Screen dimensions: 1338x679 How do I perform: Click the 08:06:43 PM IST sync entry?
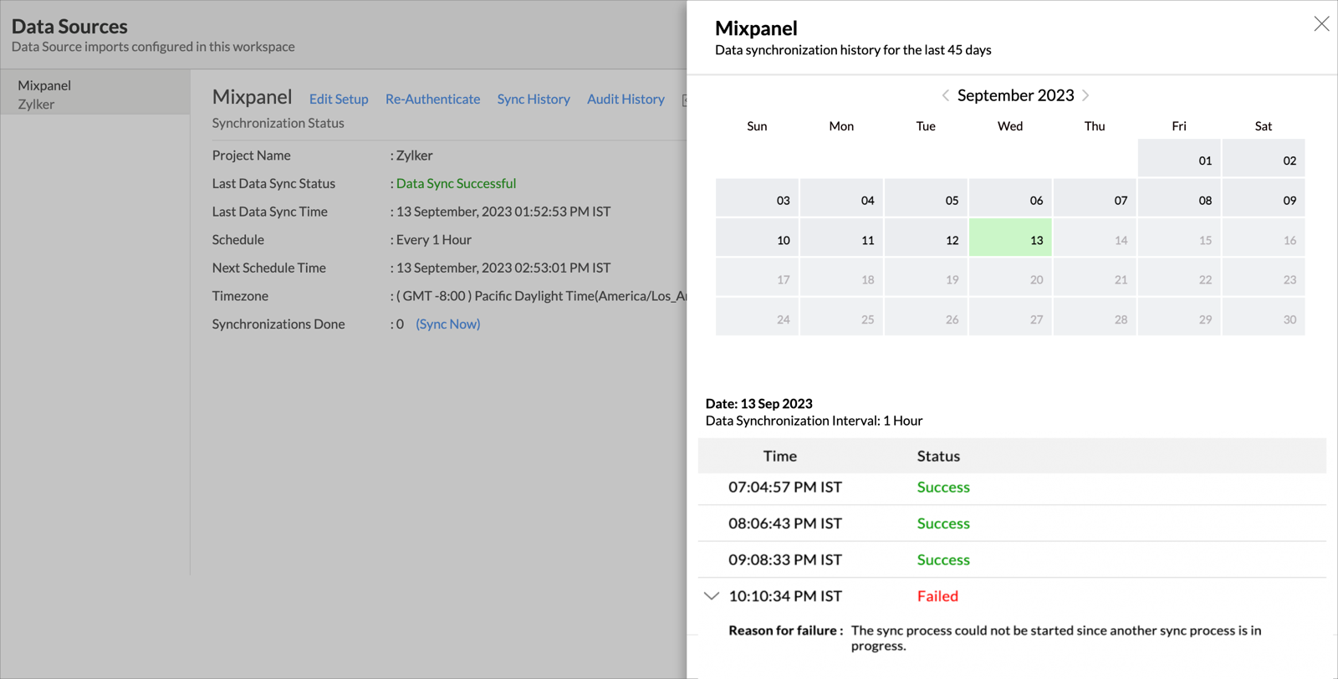click(x=1012, y=523)
